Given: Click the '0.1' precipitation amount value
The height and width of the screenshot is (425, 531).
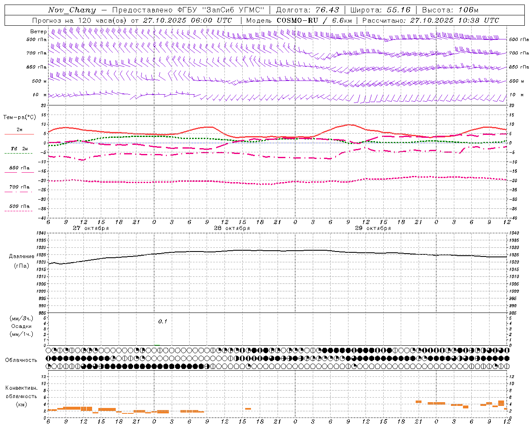Looking at the screenshot, I should pyautogui.click(x=163, y=321).
